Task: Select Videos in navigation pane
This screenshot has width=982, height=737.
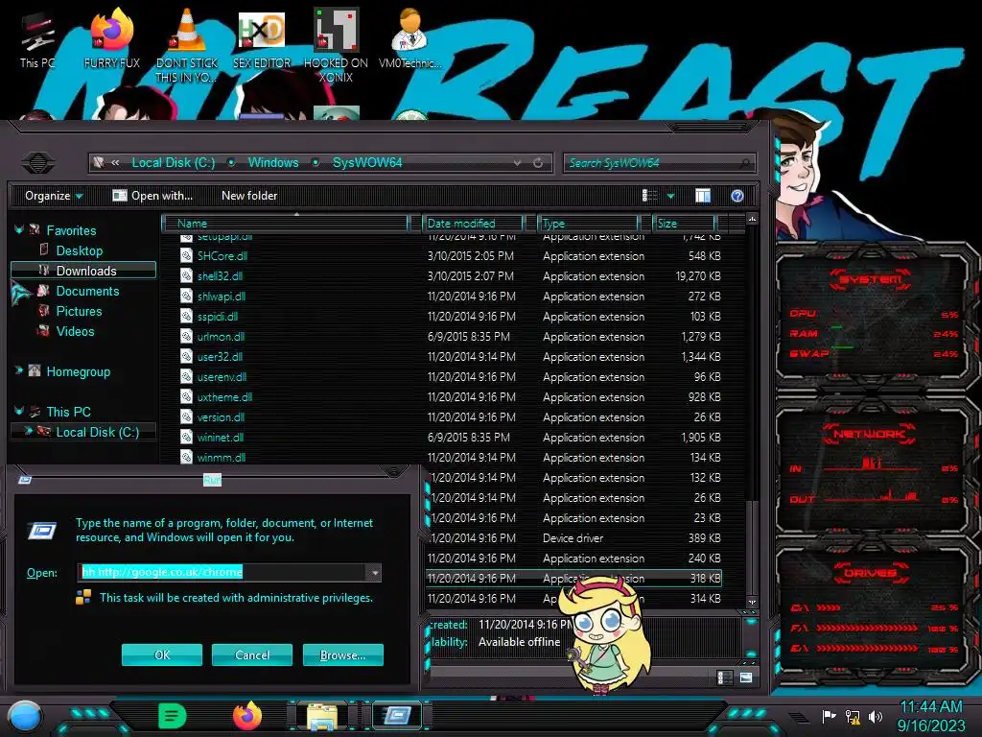Action: [75, 331]
